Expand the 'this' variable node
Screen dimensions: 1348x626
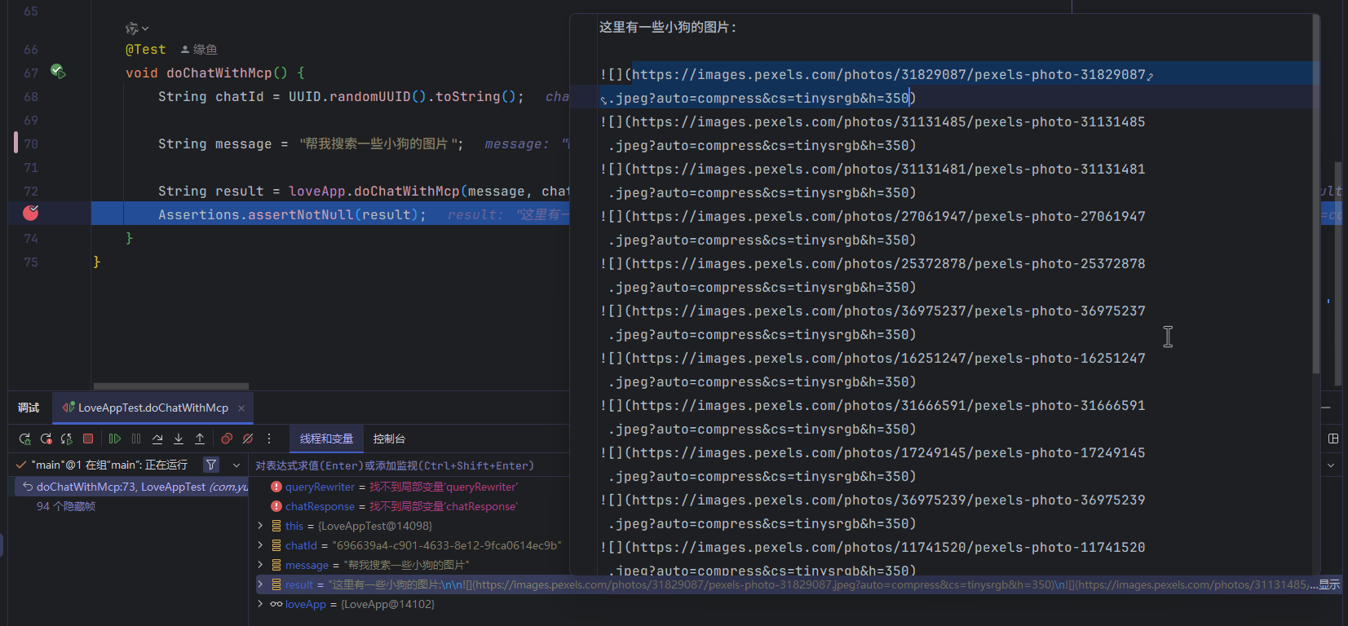pyautogui.click(x=260, y=526)
